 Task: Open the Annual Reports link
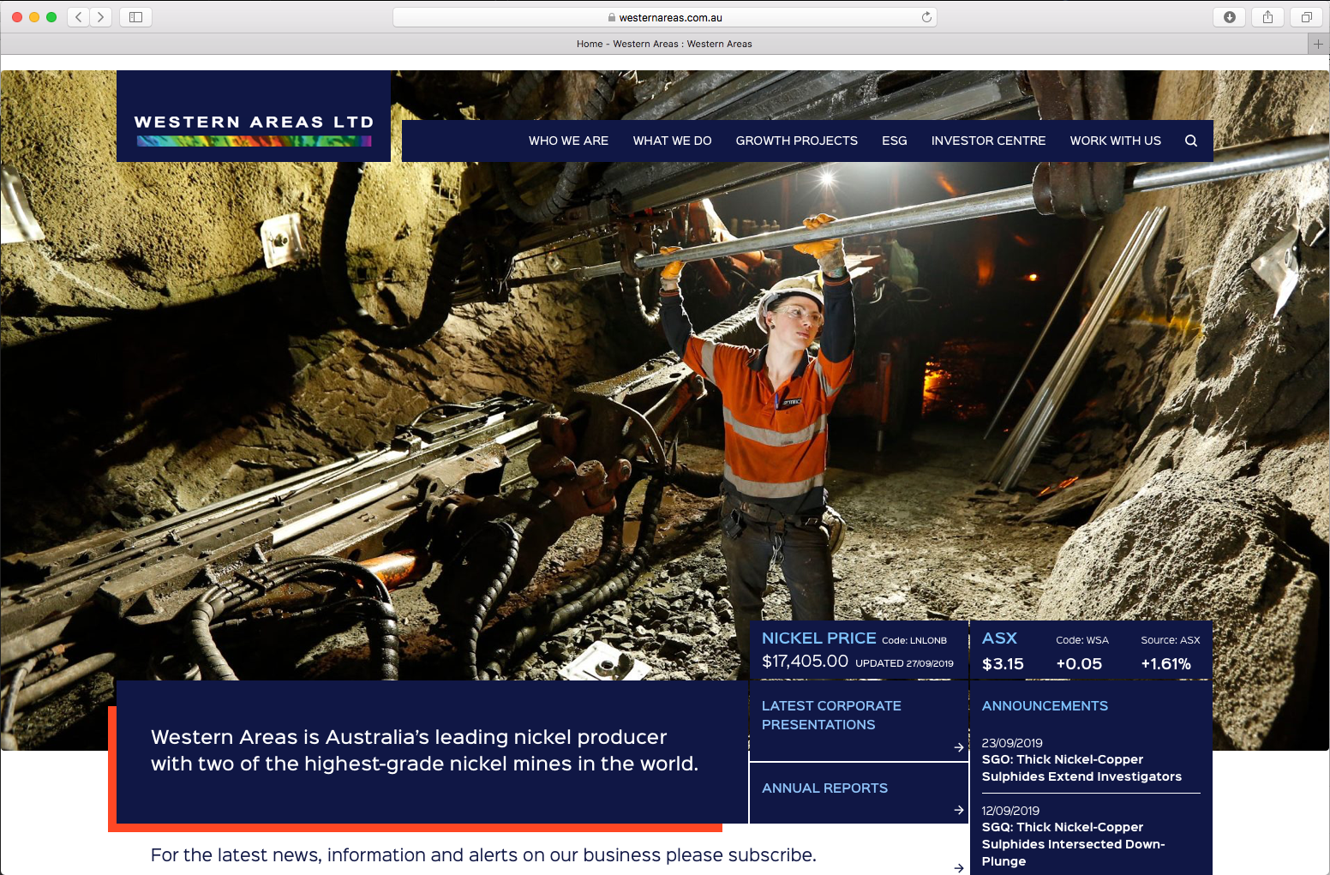[x=824, y=788]
